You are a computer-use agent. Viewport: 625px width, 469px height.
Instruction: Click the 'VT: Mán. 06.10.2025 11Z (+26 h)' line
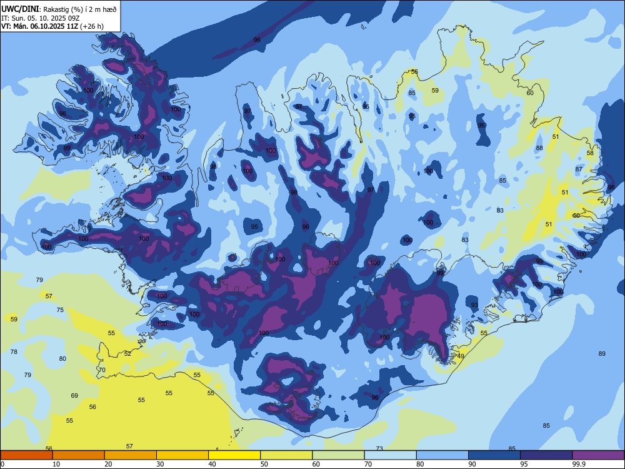tap(52, 26)
